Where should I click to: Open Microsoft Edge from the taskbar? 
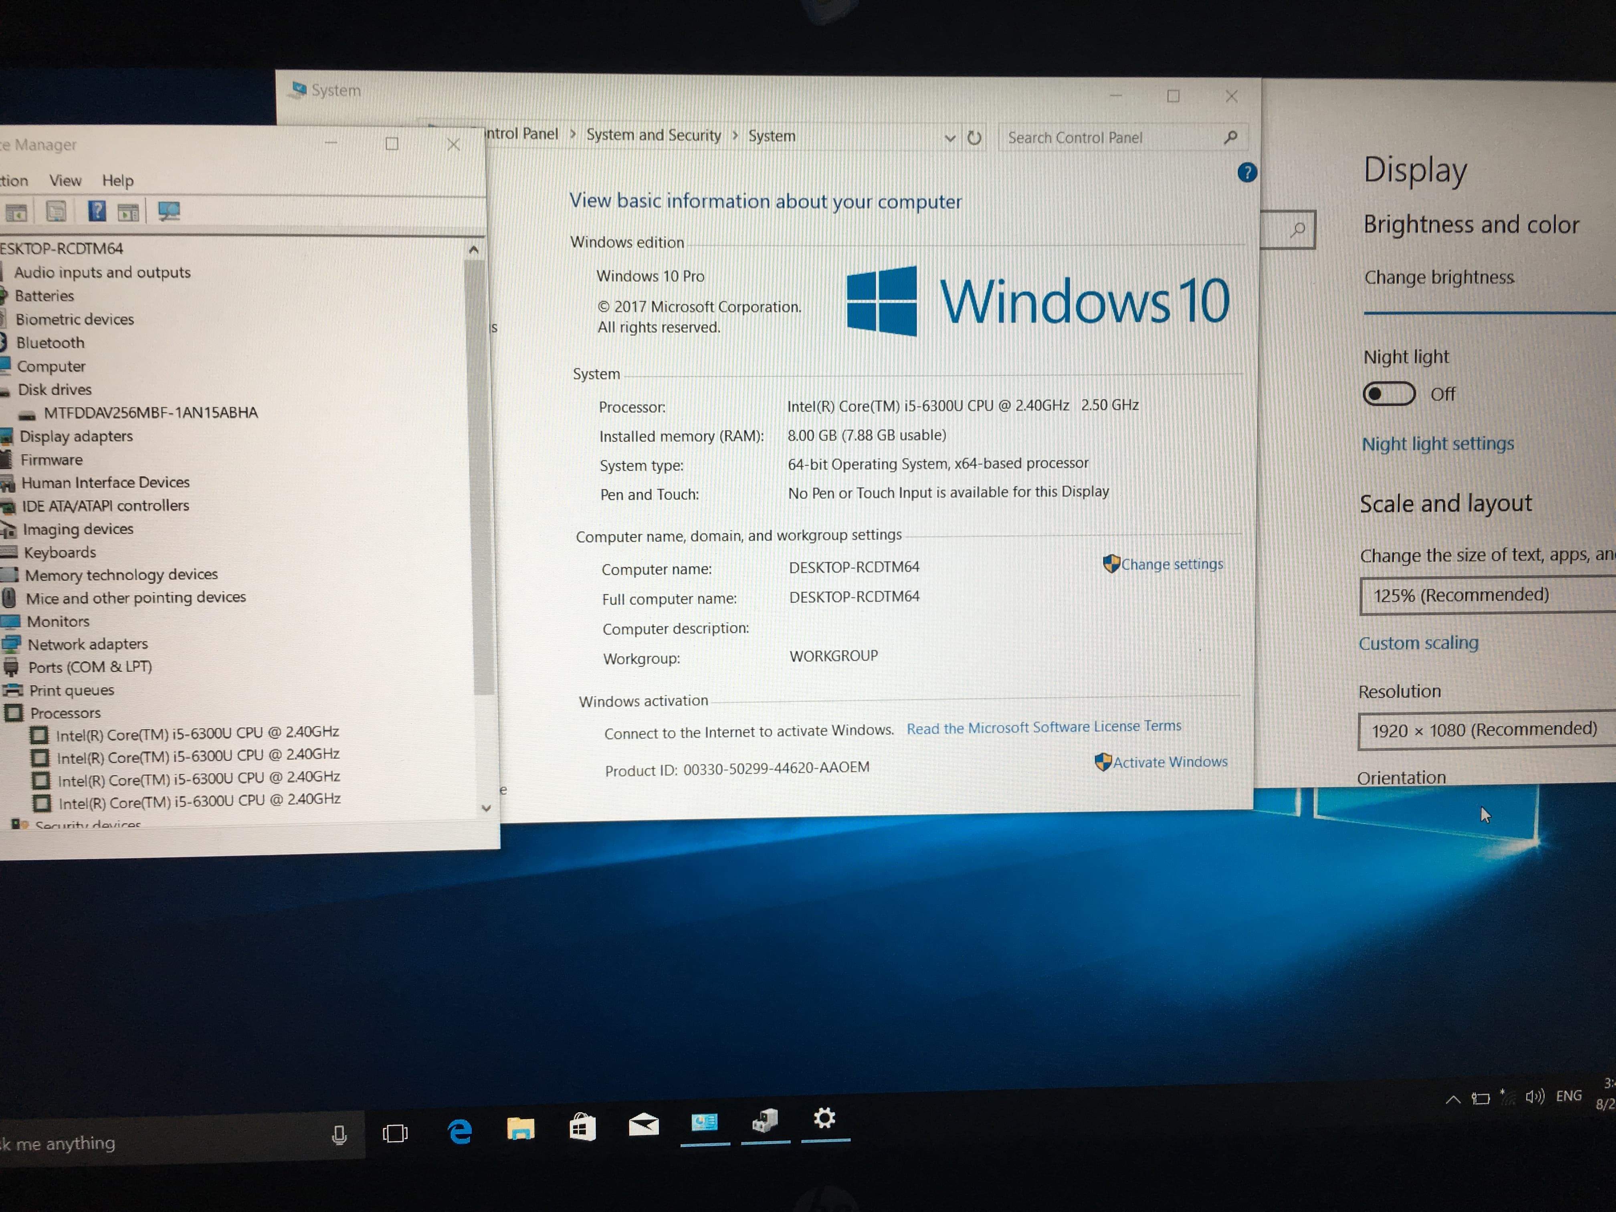tap(460, 1131)
